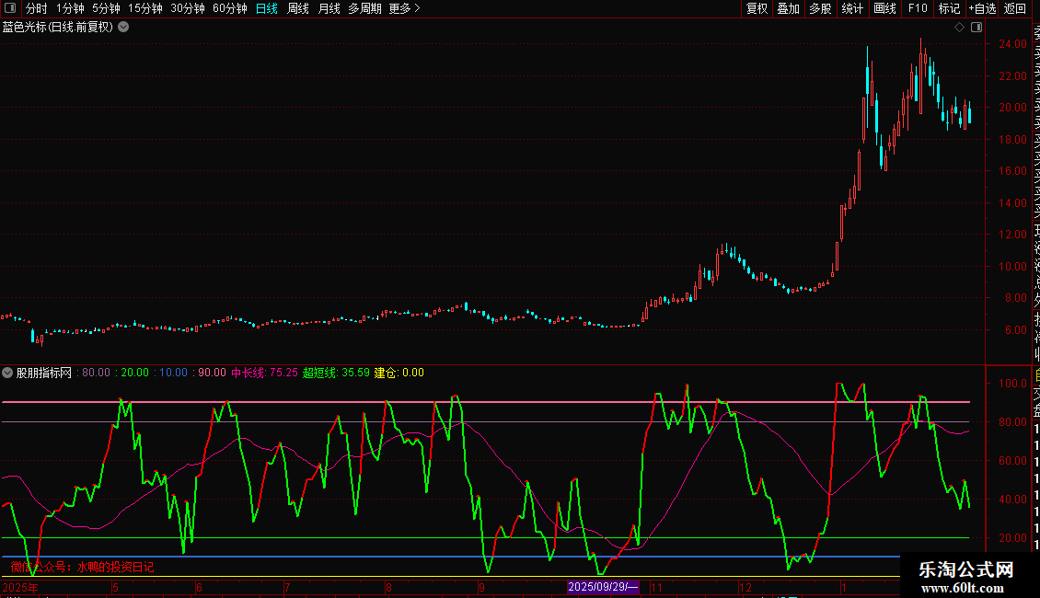Switch to 分时 intraday view
1040x598 pixels.
[x=37, y=8]
